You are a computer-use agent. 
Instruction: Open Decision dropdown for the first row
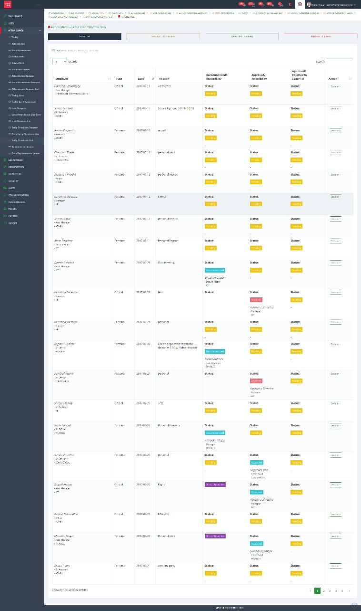coord(335,86)
